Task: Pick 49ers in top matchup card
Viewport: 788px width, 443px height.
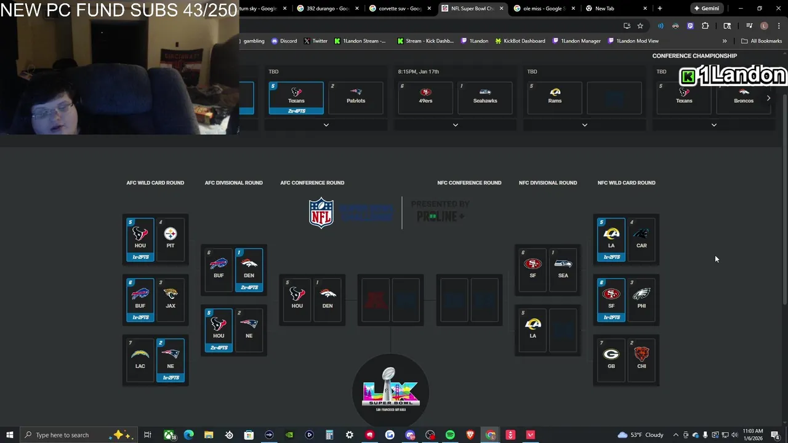Action: click(x=425, y=98)
